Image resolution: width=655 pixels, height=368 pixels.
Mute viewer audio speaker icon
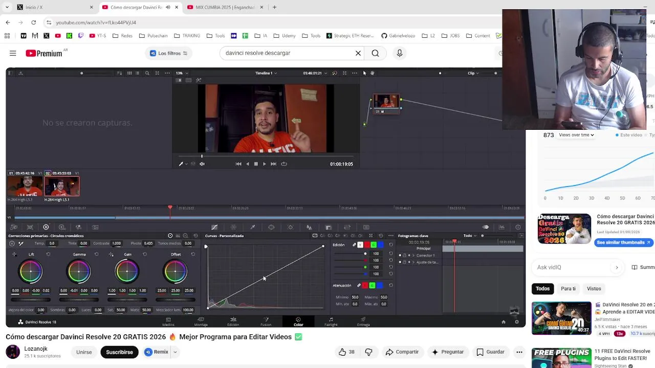(202, 164)
